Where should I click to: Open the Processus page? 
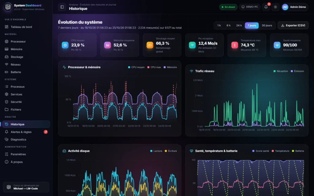point(26,87)
